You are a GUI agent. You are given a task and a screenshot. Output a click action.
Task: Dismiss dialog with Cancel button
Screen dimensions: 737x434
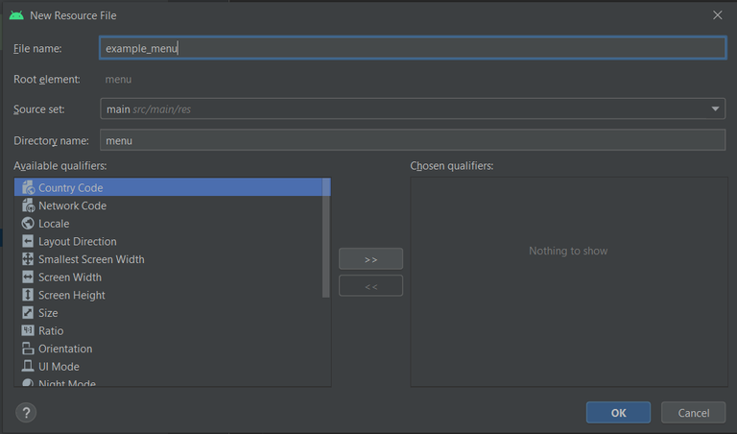[693, 412]
